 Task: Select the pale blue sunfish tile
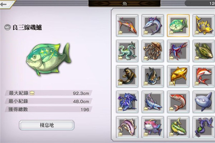pyautogui.click(x=204, y=102)
